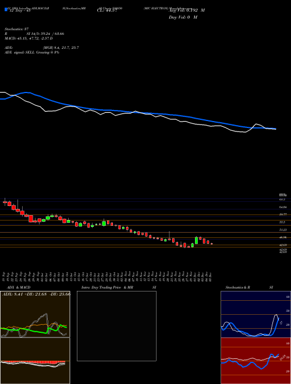The image size is (291, 384).
Task: Click the blue 12-day SMA legend square
Action: coord(6,10)
